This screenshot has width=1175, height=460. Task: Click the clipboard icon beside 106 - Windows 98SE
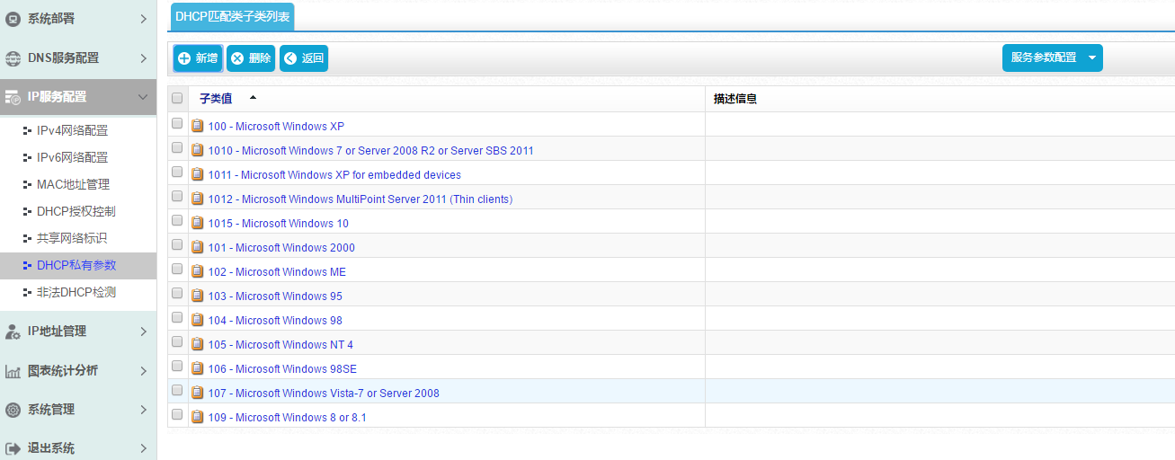tap(198, 368)
